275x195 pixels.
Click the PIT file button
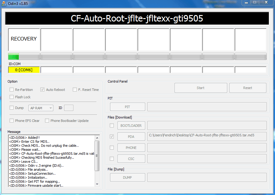pyautogui.click(x=128, y=107)
